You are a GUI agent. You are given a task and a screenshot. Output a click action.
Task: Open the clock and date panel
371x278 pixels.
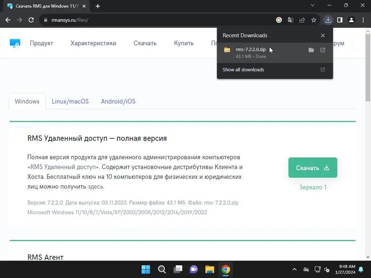click(x=345, y=269)
